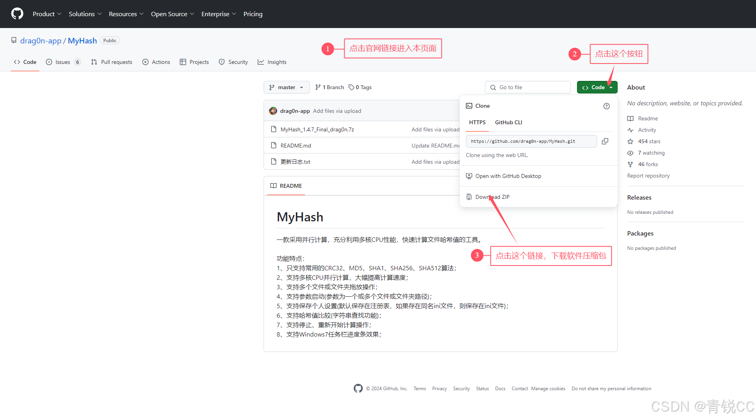Click the eye icon next to 7 watching

tap(630, 153)
